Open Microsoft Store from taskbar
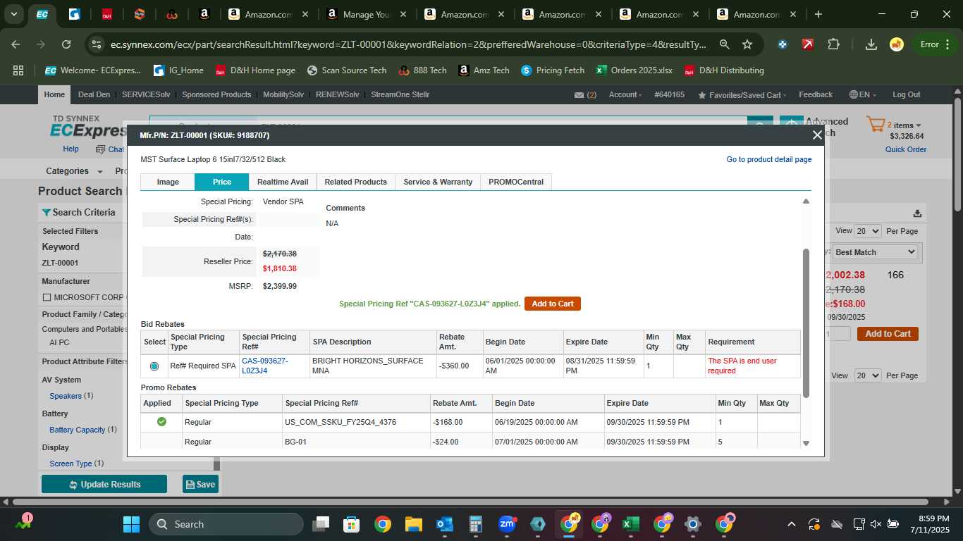The height and width of the screenshot is (541, 963). [351, 524]
